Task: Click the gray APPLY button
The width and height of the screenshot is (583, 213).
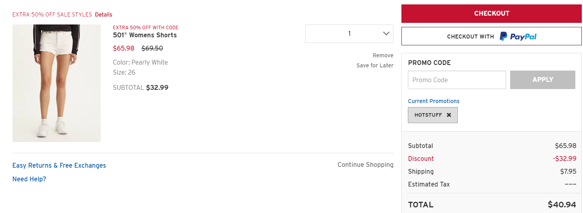Action: click(543, 80)
